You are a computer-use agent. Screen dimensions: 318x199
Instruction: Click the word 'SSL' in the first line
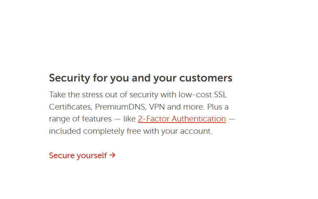coord(220,95)
